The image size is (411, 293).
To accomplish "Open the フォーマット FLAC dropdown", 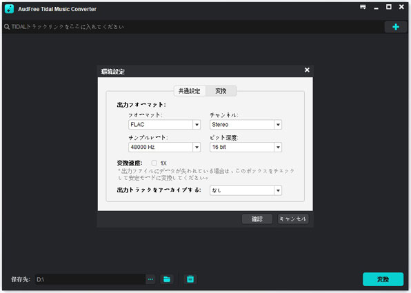I will coord(164,125).
